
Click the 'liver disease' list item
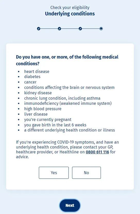pos(36,114)
